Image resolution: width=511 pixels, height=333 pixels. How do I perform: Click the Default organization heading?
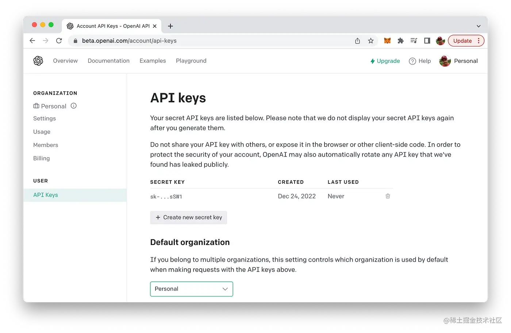point(190,242)
